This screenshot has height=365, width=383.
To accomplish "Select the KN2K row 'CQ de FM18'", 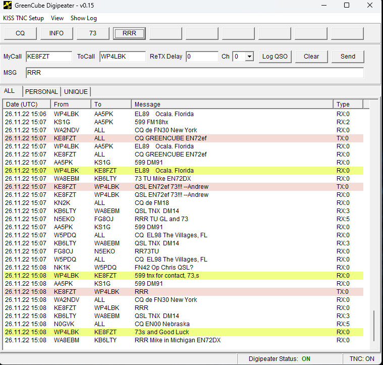I will click(184, 203).
